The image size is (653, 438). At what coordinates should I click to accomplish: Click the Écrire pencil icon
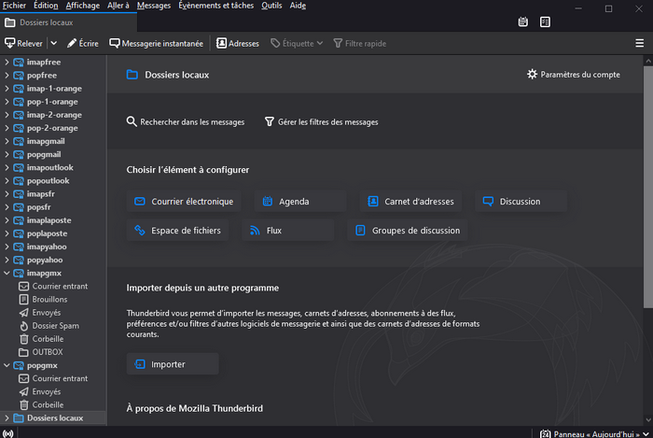(72, 43)
